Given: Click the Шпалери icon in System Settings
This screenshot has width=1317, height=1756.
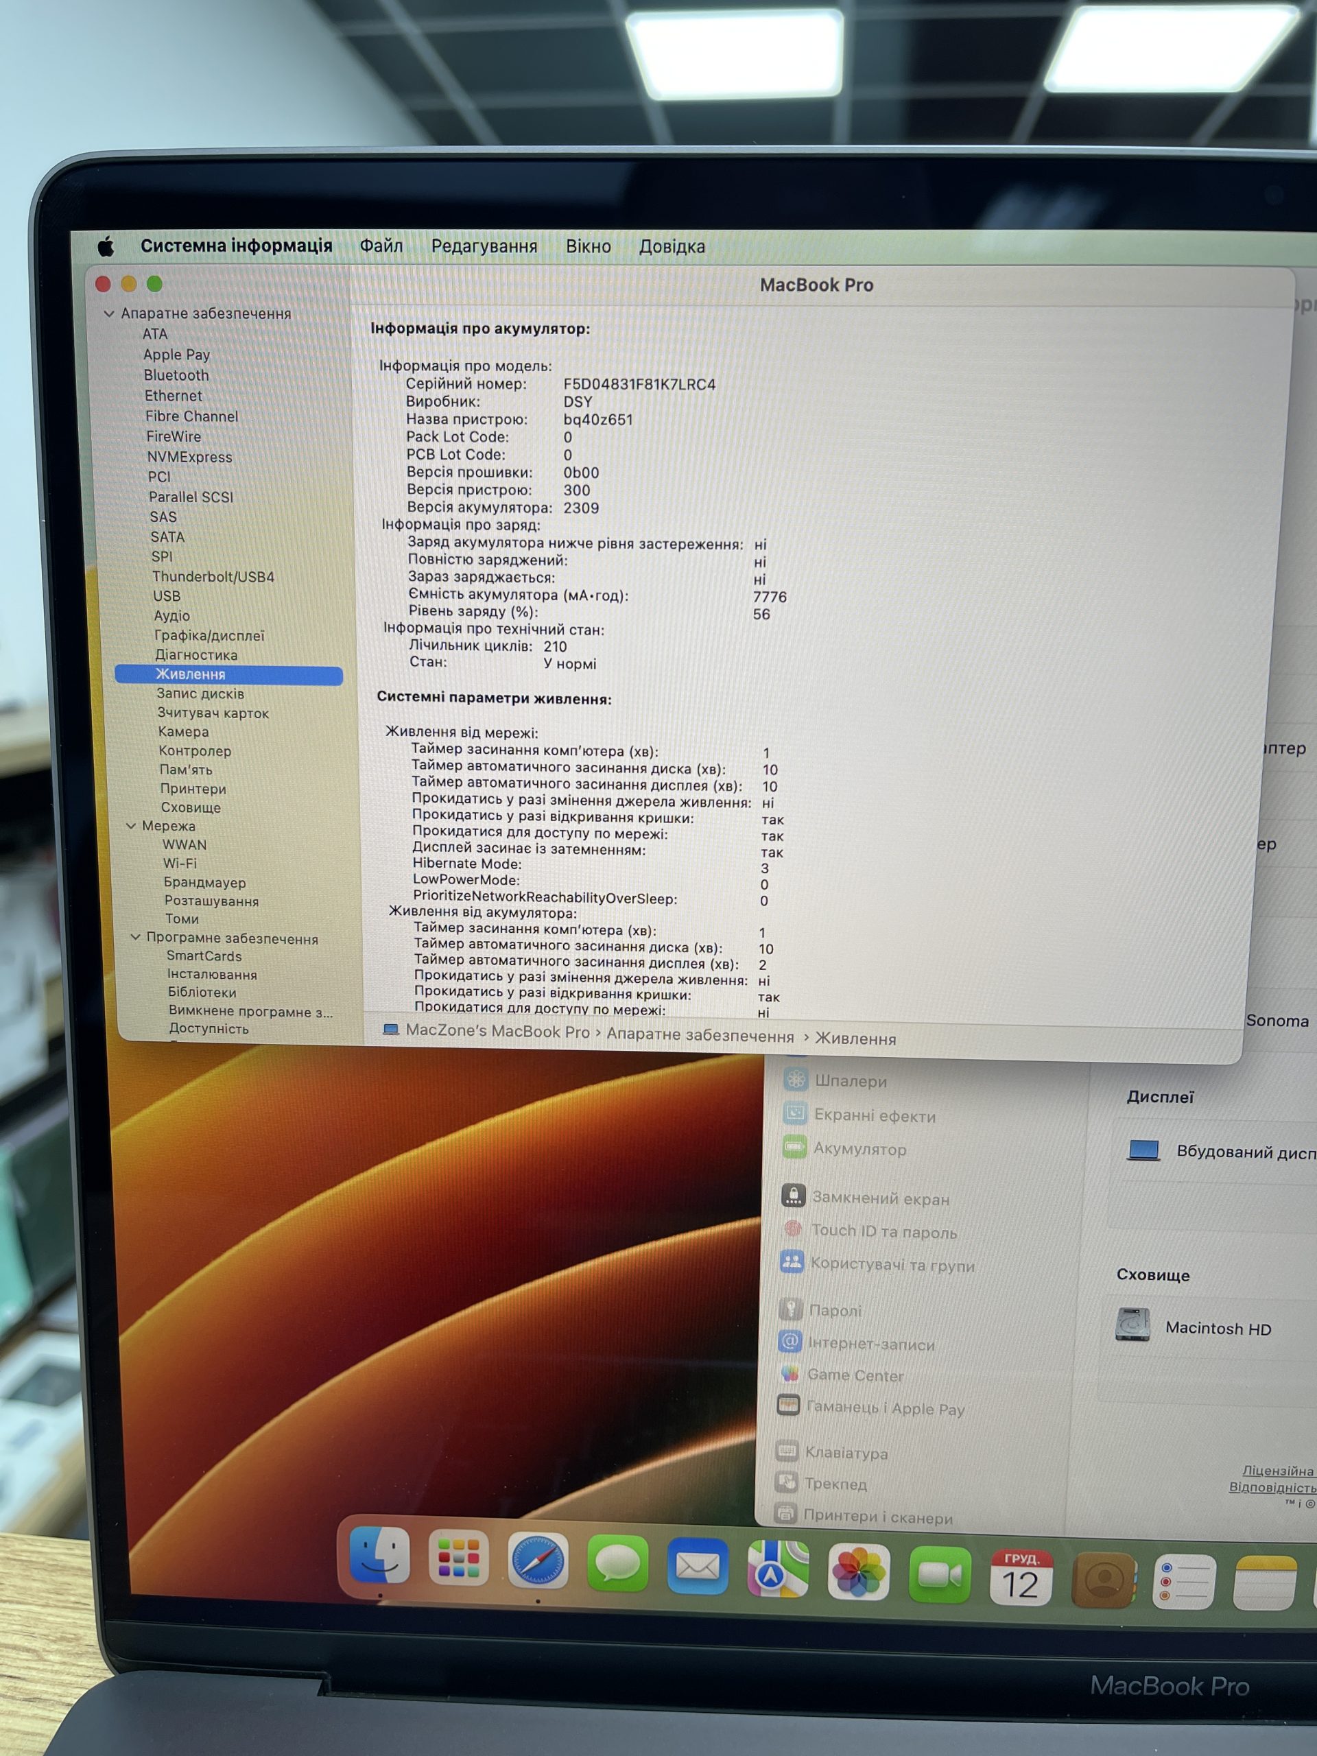Looking at the screenshot, I should click(x=796, y=1079).
